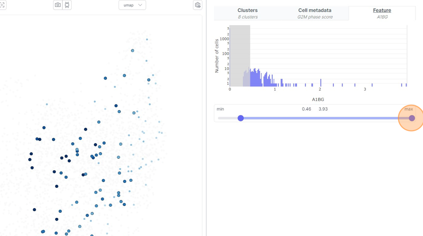Click the topmost large cell point in scatter plot
Screen dimensions: 423x236
[x=133, y=51]
